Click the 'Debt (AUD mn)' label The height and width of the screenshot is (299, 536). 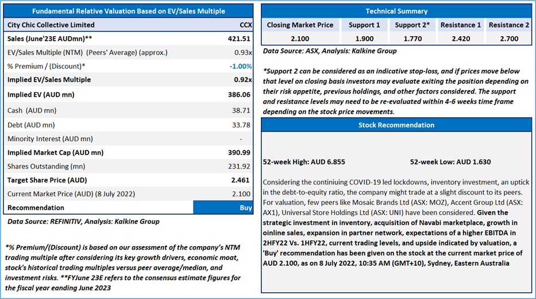point(31,125)
